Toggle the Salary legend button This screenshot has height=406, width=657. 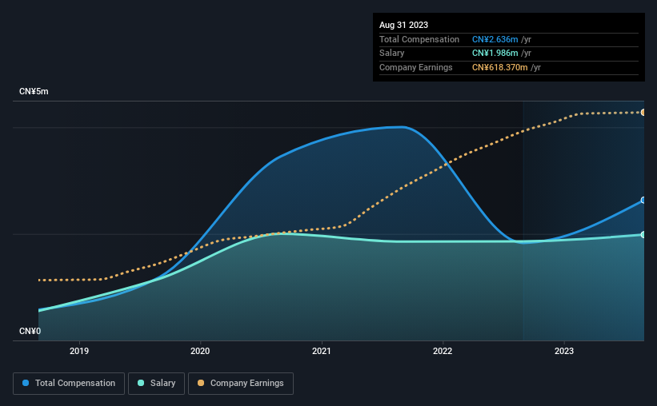[x=156, y=384]
